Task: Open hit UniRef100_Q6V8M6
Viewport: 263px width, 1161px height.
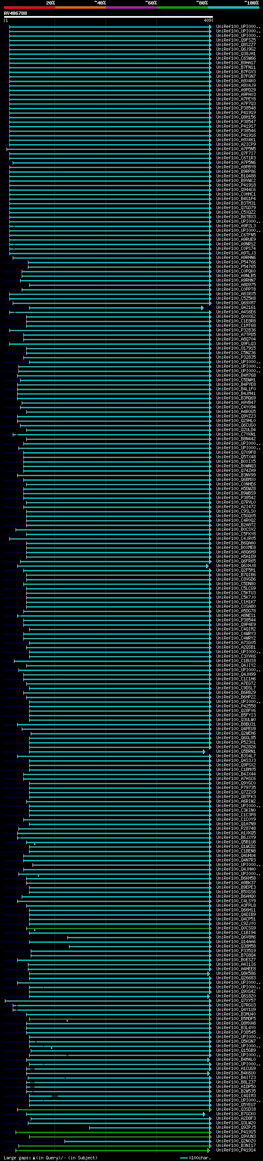Action: [236, 937]
